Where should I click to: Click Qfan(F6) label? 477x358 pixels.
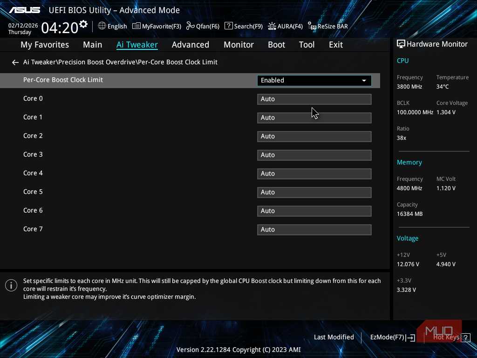coord(208,27)
